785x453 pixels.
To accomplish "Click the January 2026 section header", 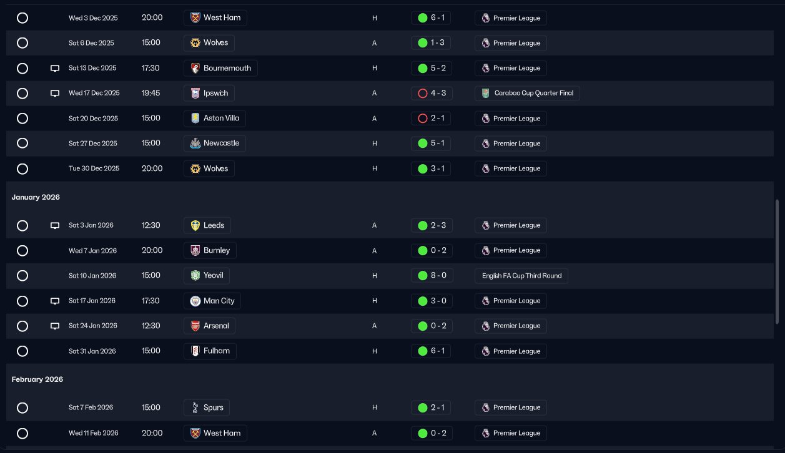I will 36,197.
